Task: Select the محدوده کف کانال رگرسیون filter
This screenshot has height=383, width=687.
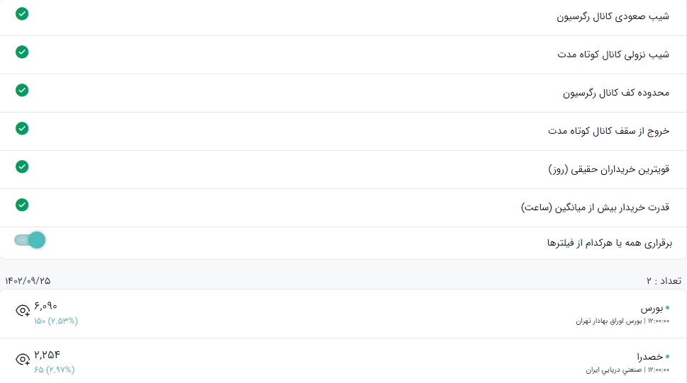Action: [x=343, y=93]
